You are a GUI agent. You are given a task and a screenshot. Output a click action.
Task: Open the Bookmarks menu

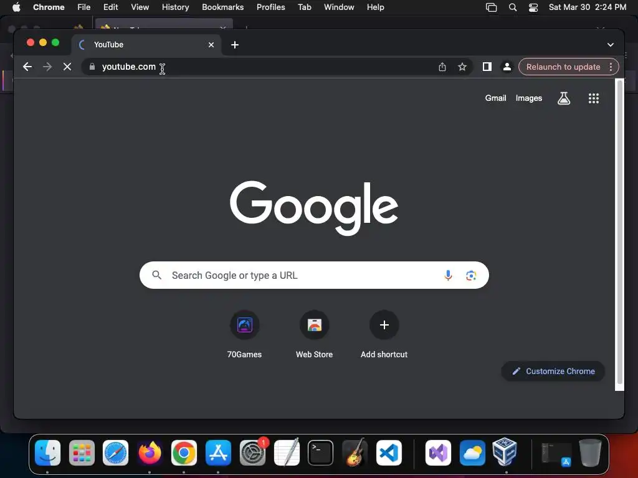[222, 7]
